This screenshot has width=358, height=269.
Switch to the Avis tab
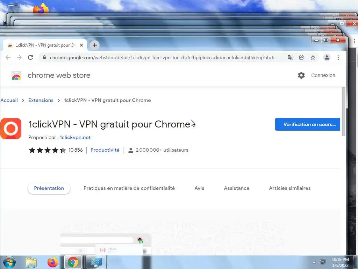(x=199, y=188)
